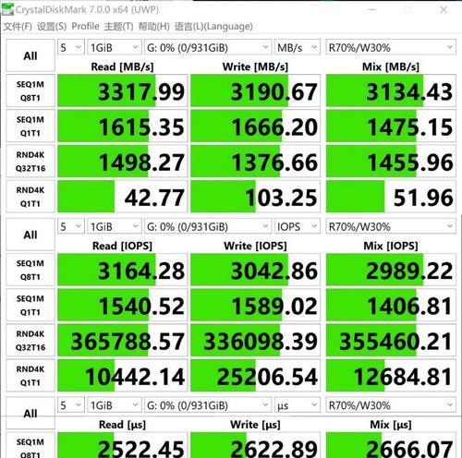Open R70%/W30% mix dropdown in IOPS panel
Screen dimensions: 462x458
pyautogui.click(x=391, y=226)
